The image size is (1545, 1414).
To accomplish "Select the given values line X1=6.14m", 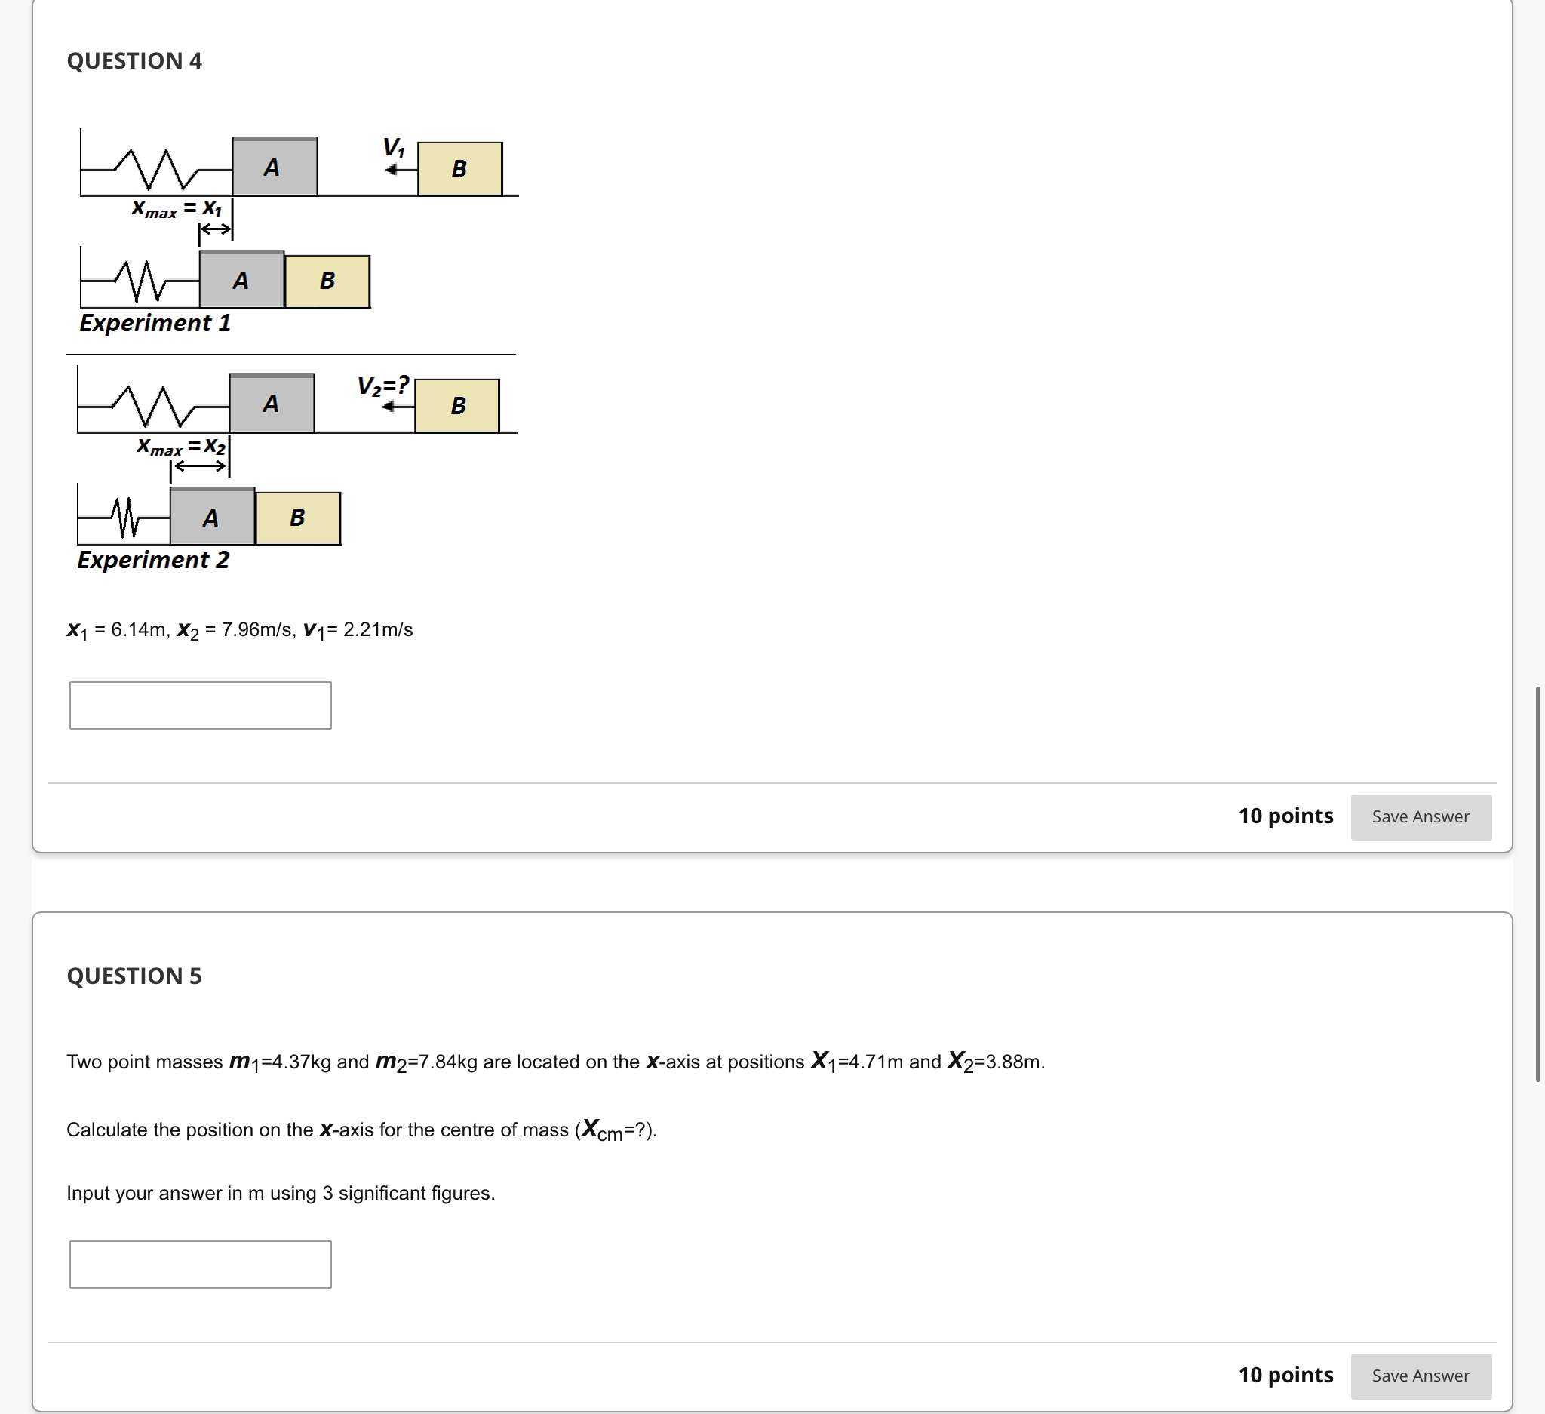I will coord(240,630).
